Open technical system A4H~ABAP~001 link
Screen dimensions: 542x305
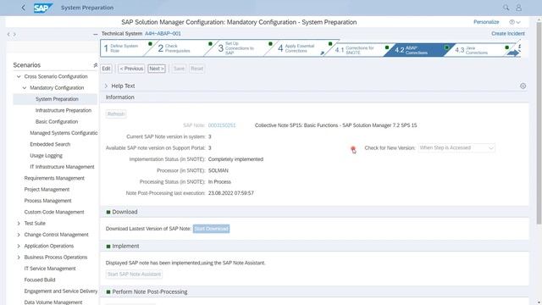[163, 34]
